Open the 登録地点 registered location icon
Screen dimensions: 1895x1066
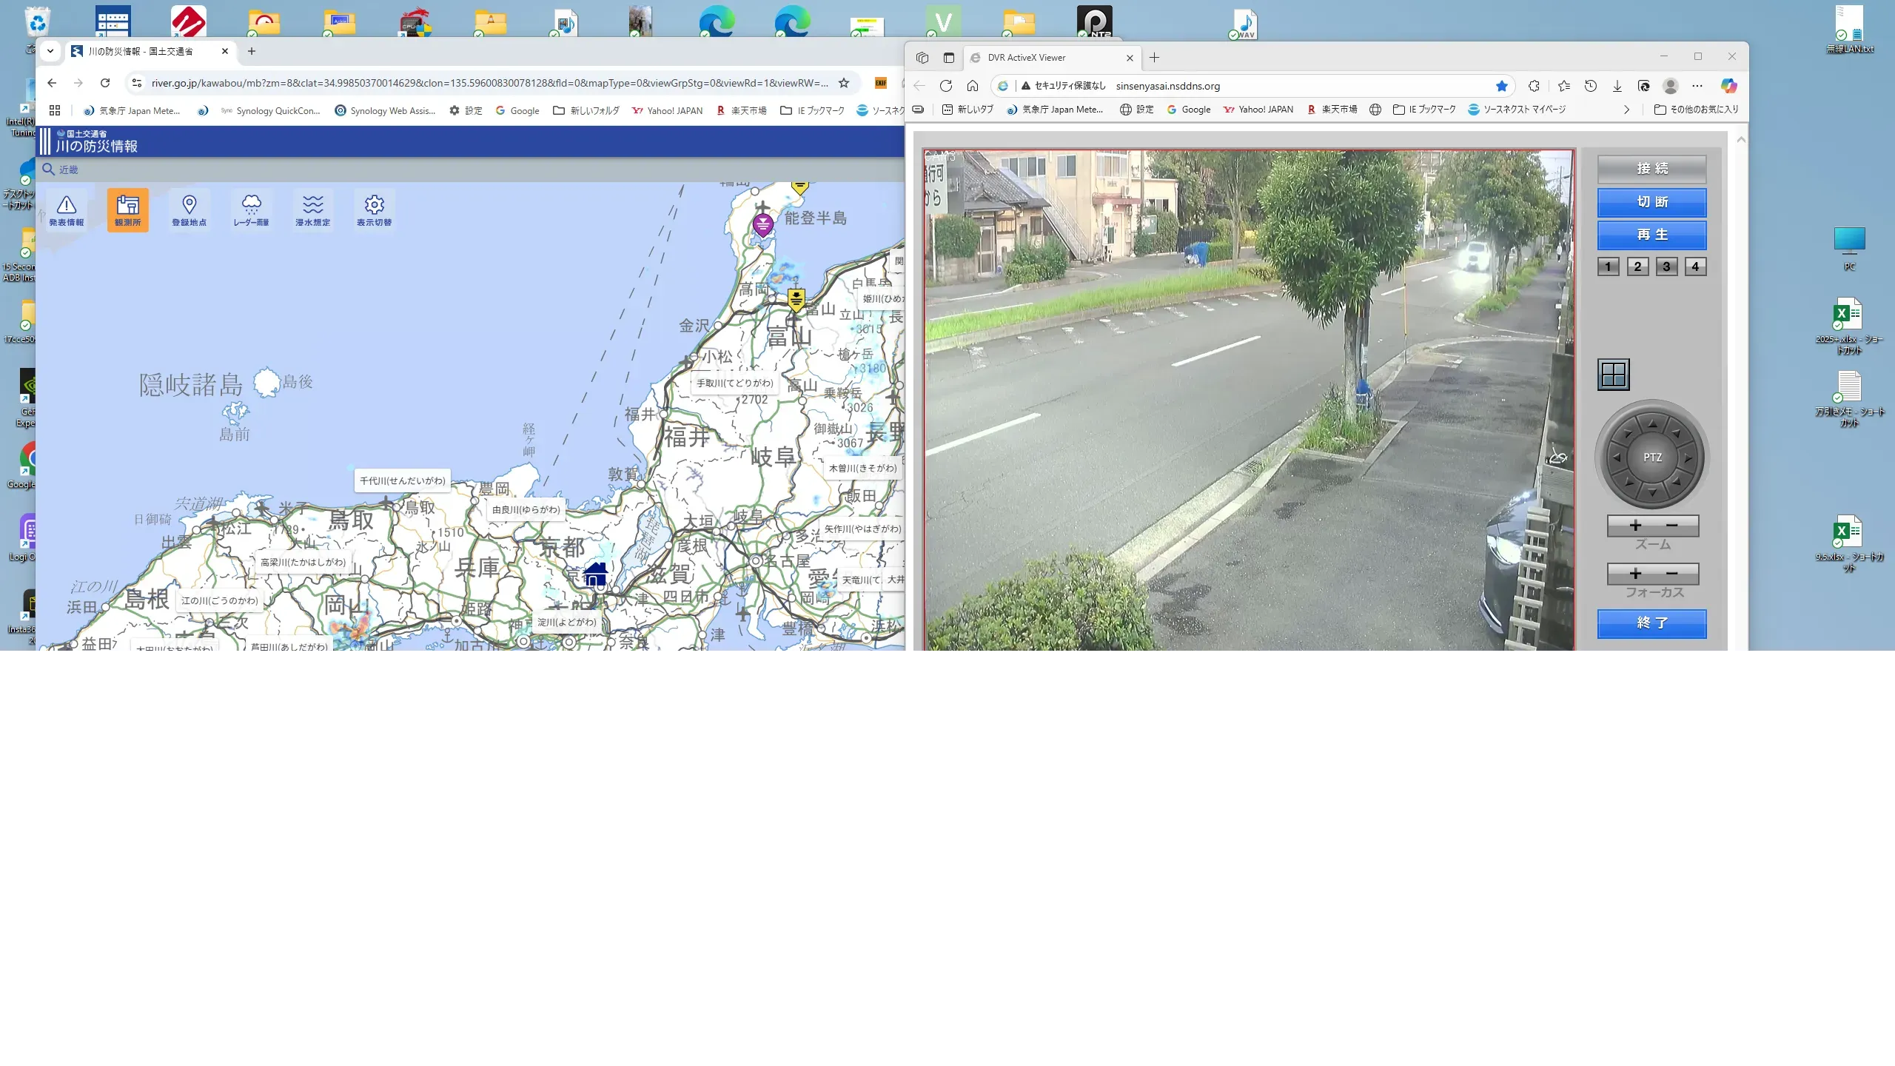pos(189,209)
